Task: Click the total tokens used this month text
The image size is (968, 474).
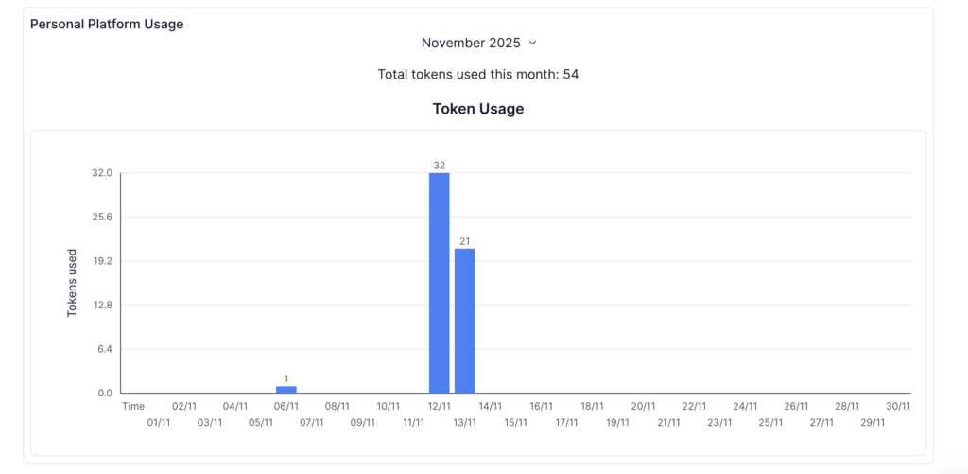Action: (x=478, y=74)
